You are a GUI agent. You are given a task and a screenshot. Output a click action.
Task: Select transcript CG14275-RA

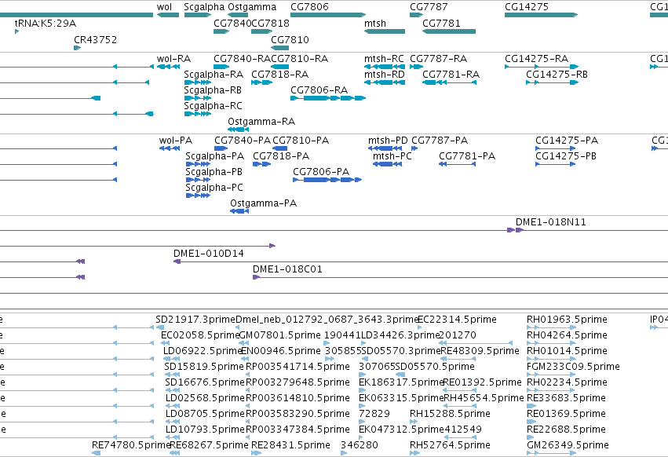coord(542,67)
